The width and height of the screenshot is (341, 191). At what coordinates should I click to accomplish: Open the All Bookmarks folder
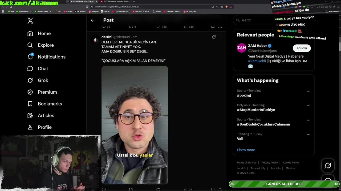[x=333, y=11]
